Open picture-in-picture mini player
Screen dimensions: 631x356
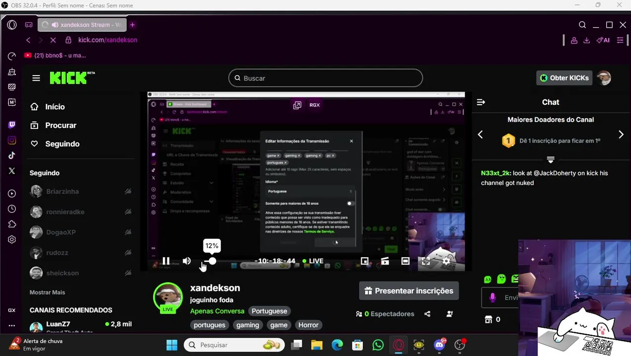[365, 261]
